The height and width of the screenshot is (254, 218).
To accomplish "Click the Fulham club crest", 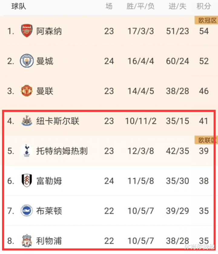I will pyautogui.click(x=27, y=180).
